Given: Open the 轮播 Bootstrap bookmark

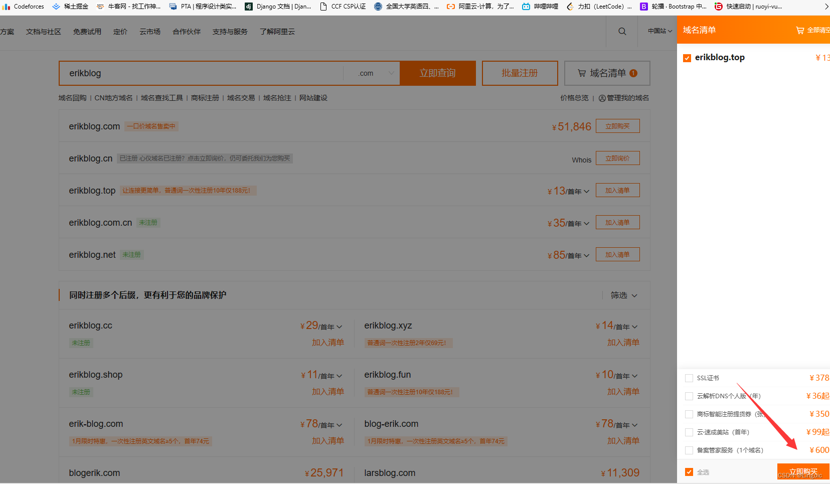Looking at the screenshot, I should [x=673, y=7].
